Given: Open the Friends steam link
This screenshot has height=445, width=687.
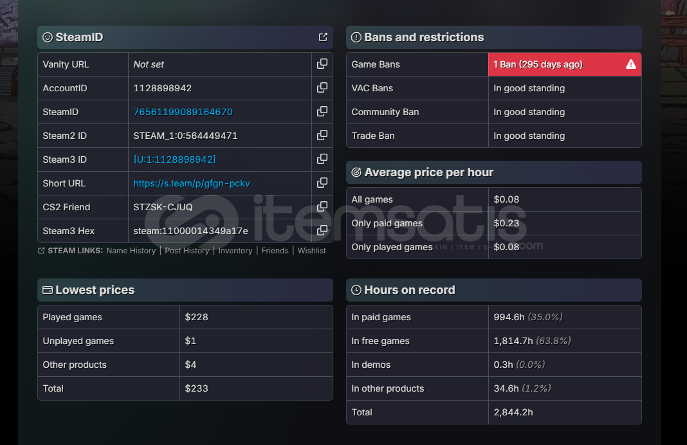Looking at the screenshot, I should pyautogui.click(x=275, y=251).
